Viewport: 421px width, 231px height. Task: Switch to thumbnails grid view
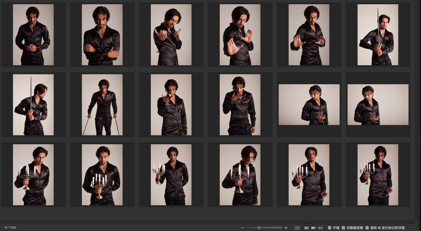306,228
